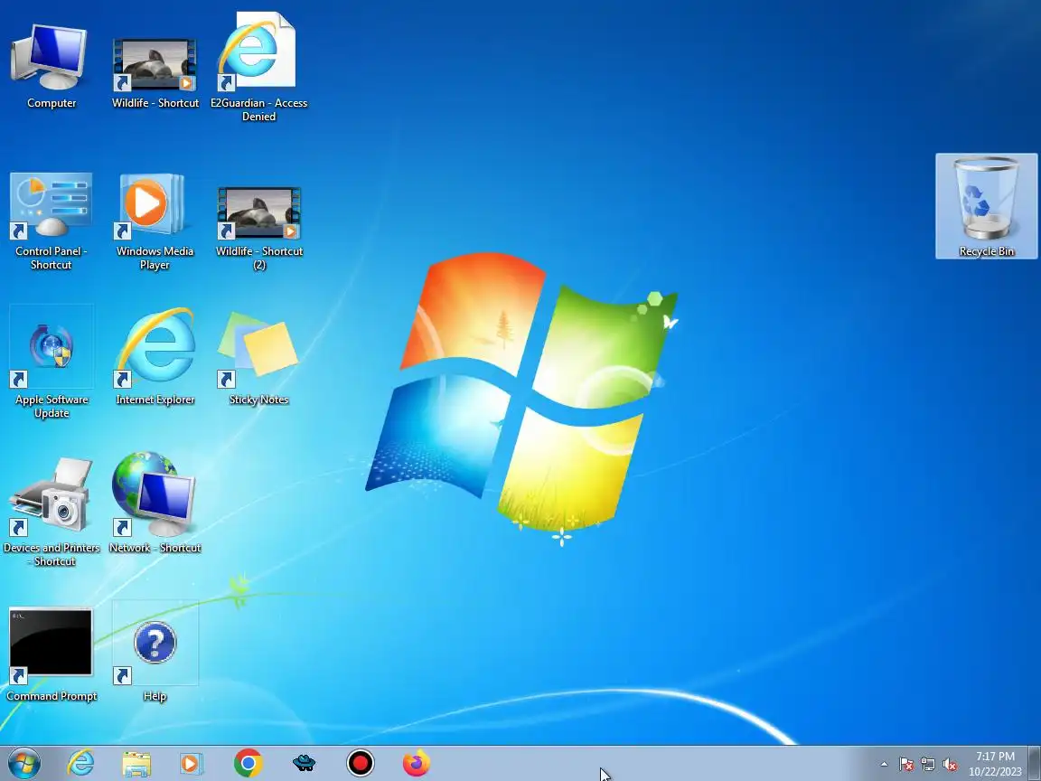Select the first Wildlife - Shortcut video icon
Screen dimensions: 1041x781
(x=155, y=71)
